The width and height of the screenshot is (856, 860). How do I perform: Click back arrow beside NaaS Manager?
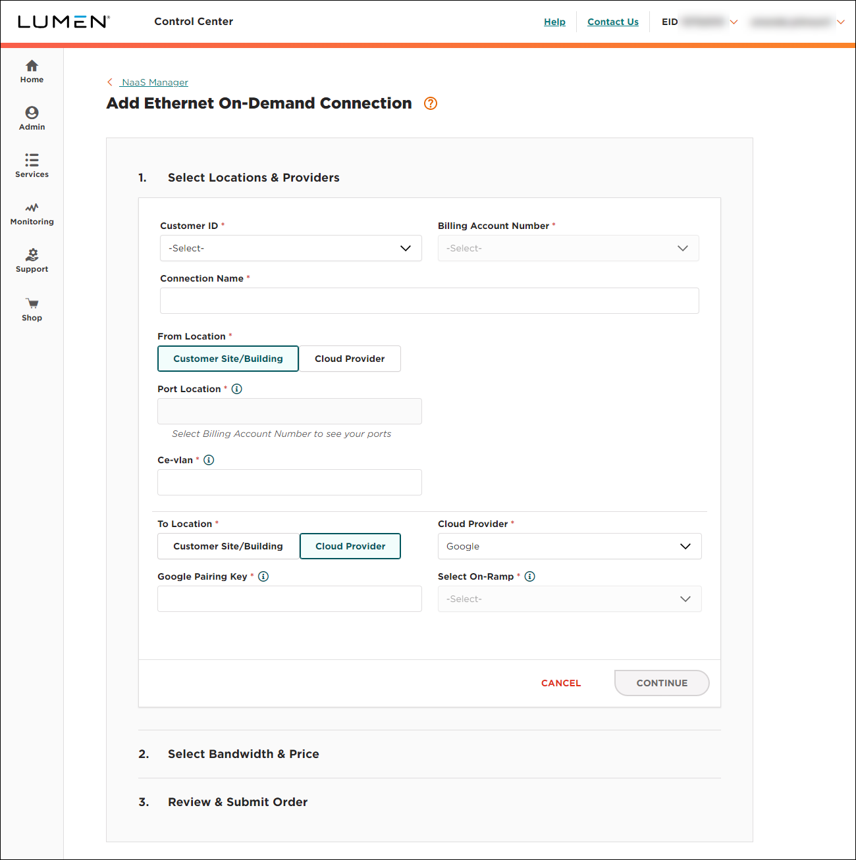click(110, 82)
